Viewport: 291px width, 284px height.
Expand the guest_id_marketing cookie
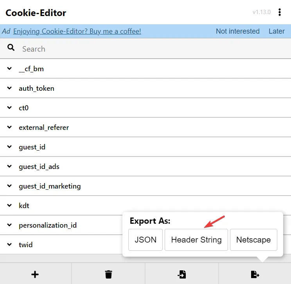point(9,186)
